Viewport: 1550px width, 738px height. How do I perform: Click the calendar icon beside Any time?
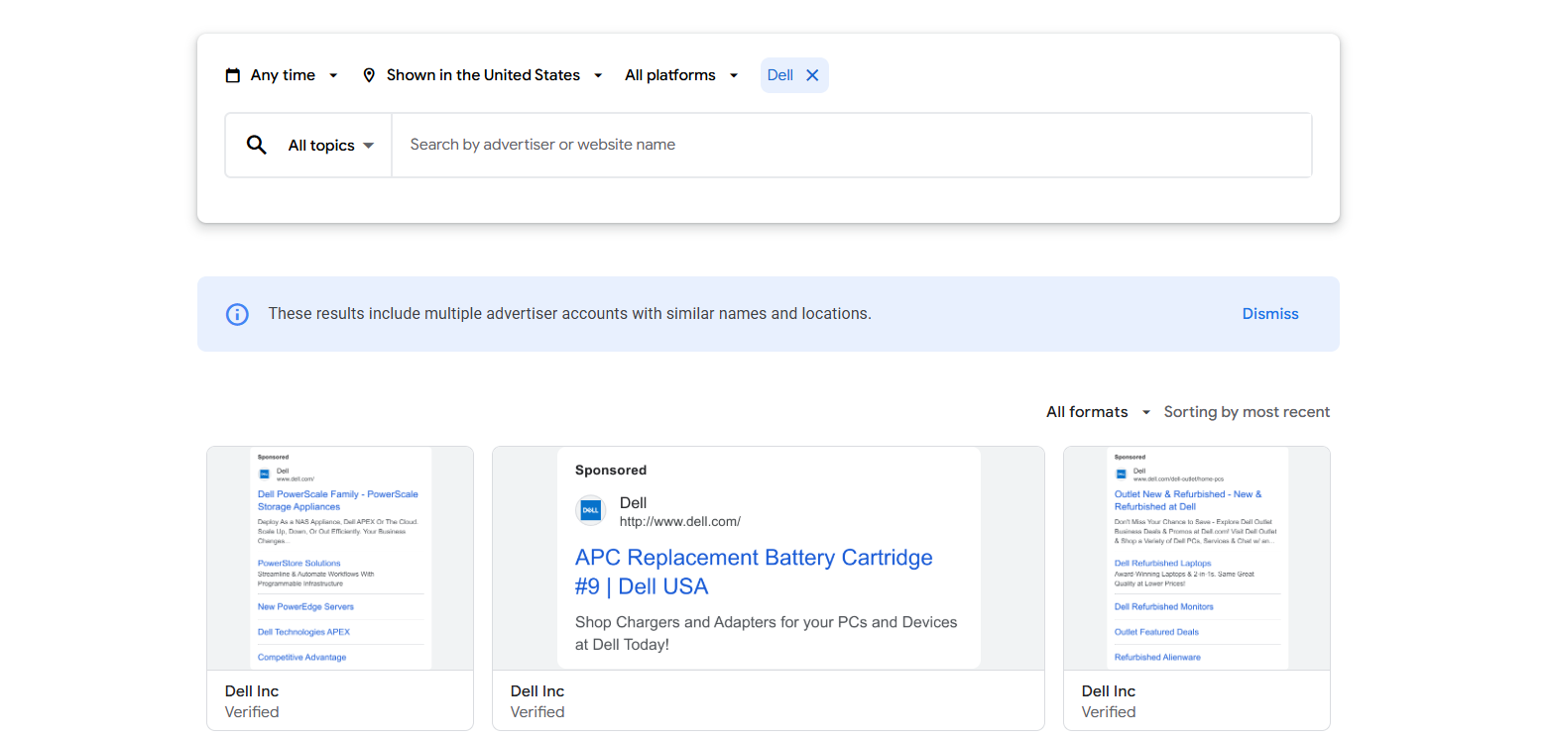tap(233, 75)
